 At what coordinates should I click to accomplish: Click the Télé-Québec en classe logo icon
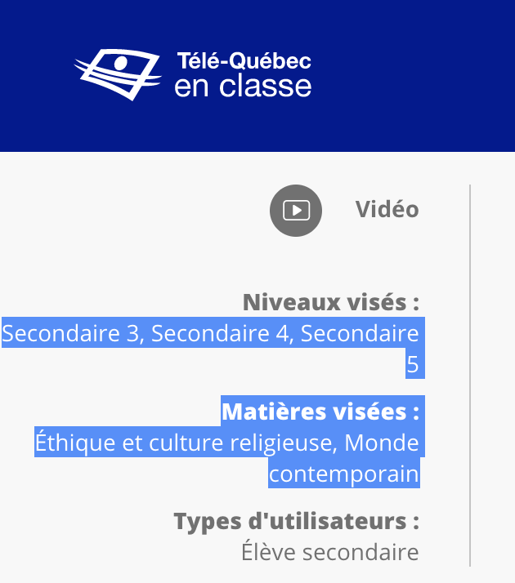tap(118, 74)
